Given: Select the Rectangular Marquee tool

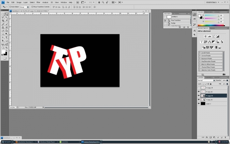Looking at the screenshot, I should click(3, 14).
